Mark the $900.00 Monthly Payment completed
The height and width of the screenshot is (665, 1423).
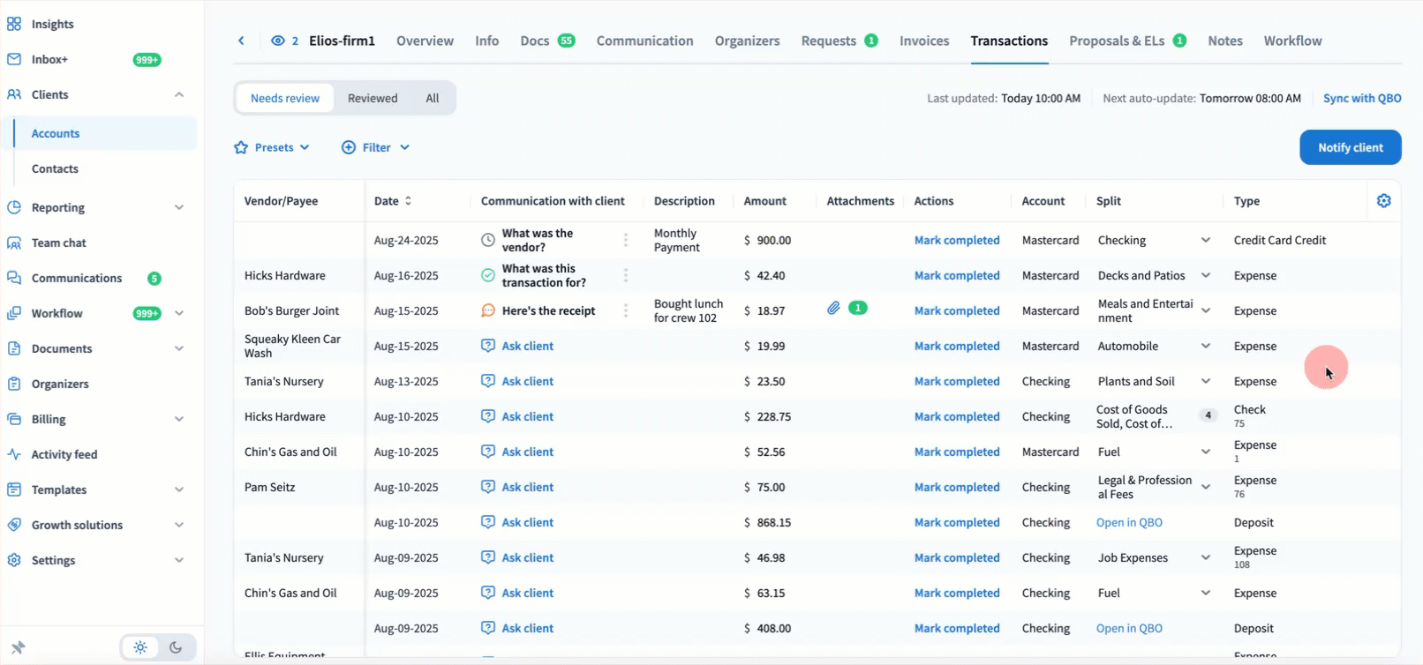tap(957, 240)
